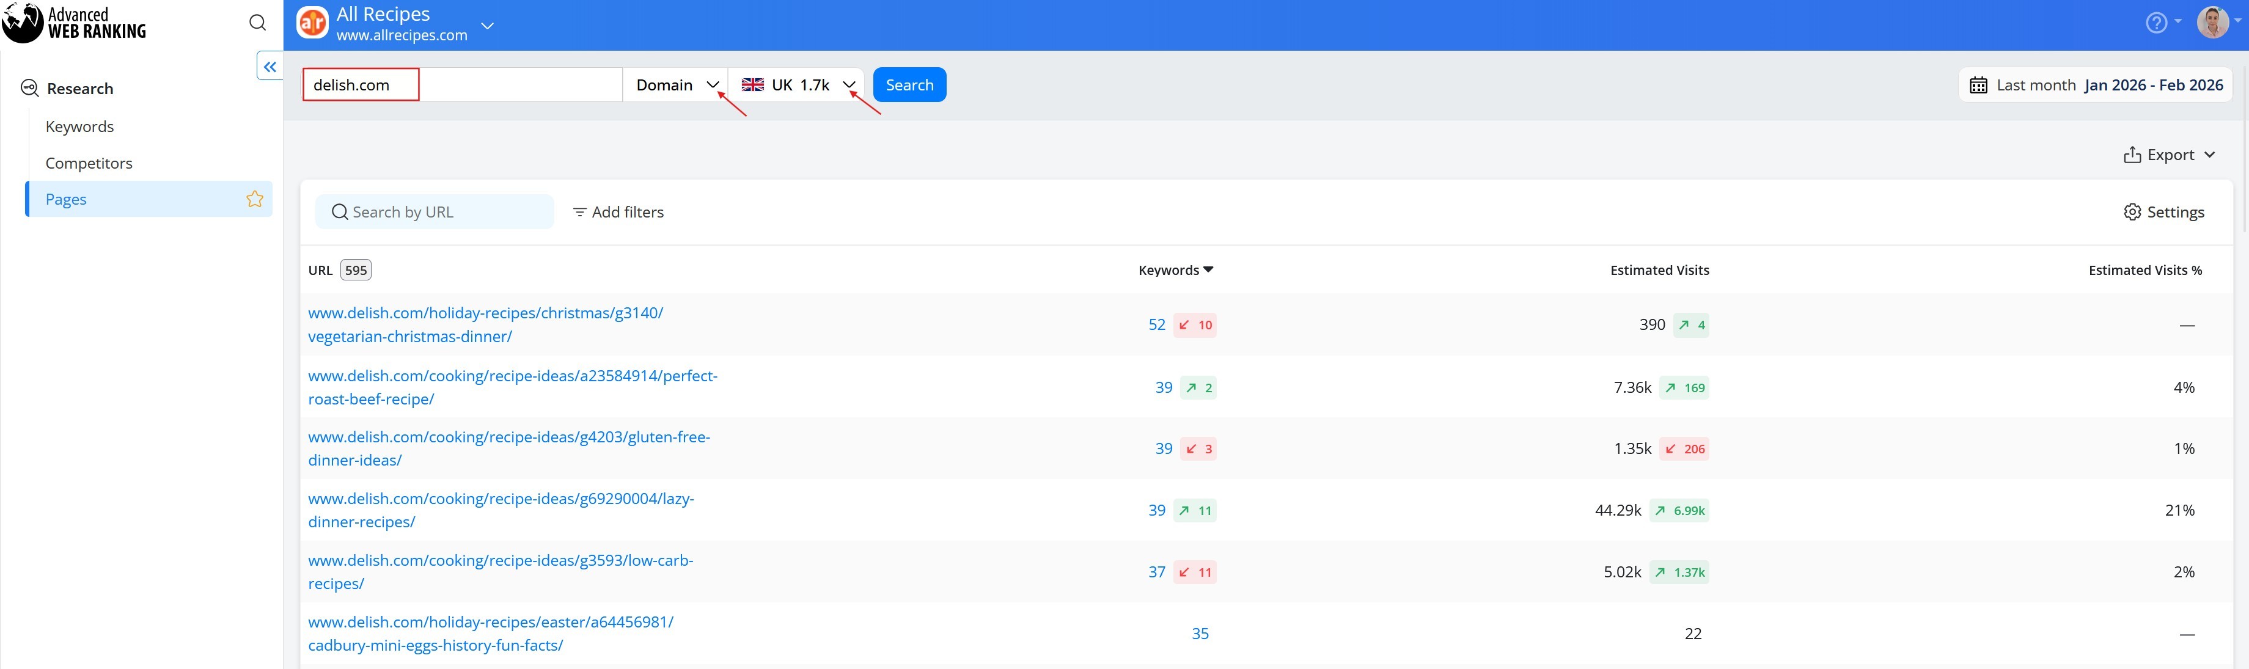Screen dimensions: 2249x669
Task: Click 39 keywords count for gluten-free row
Action: [x=1164, y=449]
